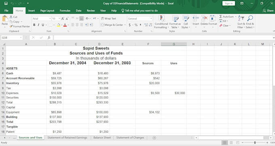Viewport: 275px width, 146px height.
Task: Select the $30,000 cell under Uses
Action: 174,93
